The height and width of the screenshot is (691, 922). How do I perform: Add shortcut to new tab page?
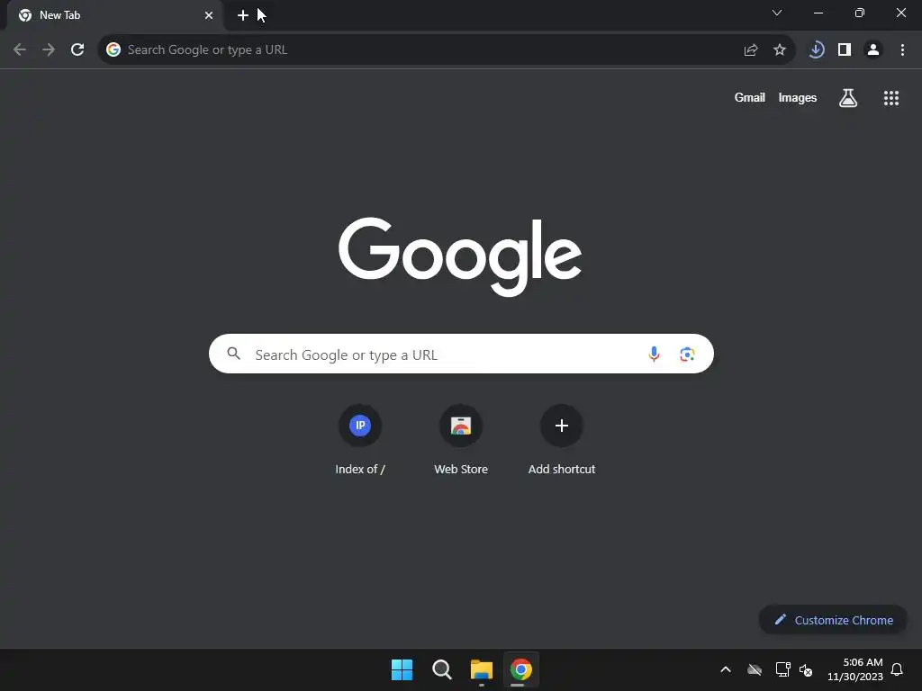(x=562, y=440)
